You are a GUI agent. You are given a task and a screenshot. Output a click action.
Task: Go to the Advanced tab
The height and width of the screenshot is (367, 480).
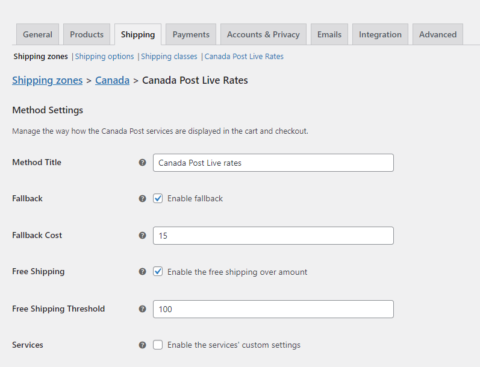438,34
